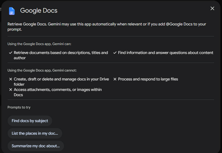Select 'List the places in my doc...' prompt

click(35, 133)
